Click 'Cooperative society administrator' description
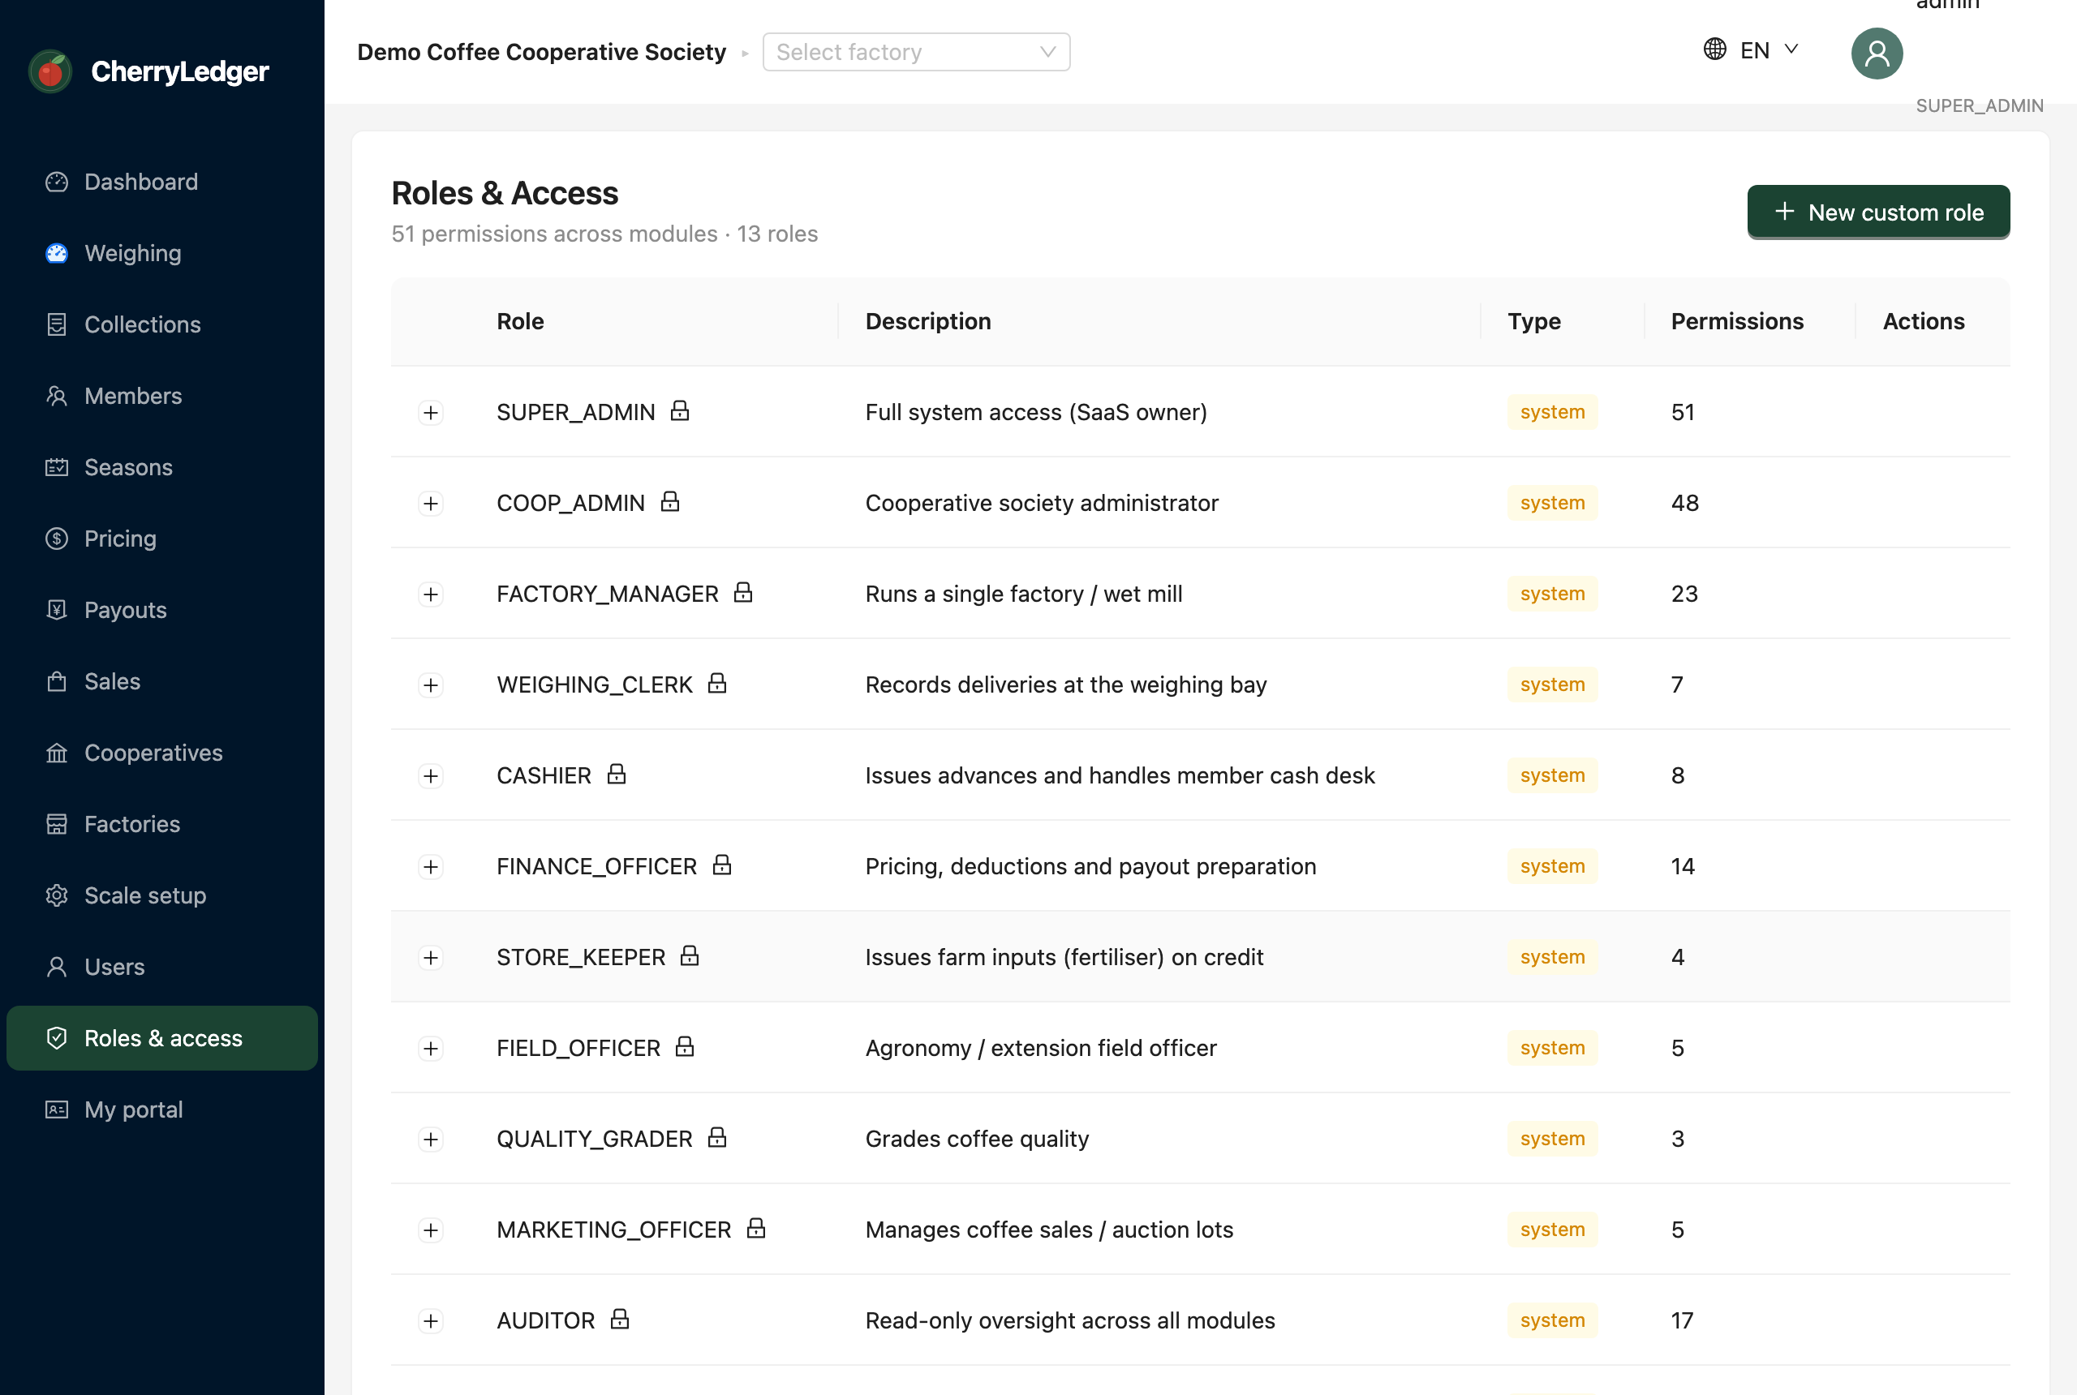 [x=1041, y=503]
